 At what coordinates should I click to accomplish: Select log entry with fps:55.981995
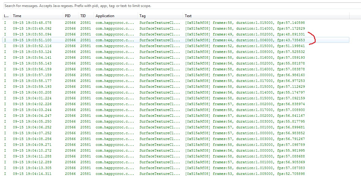(176, 151)
